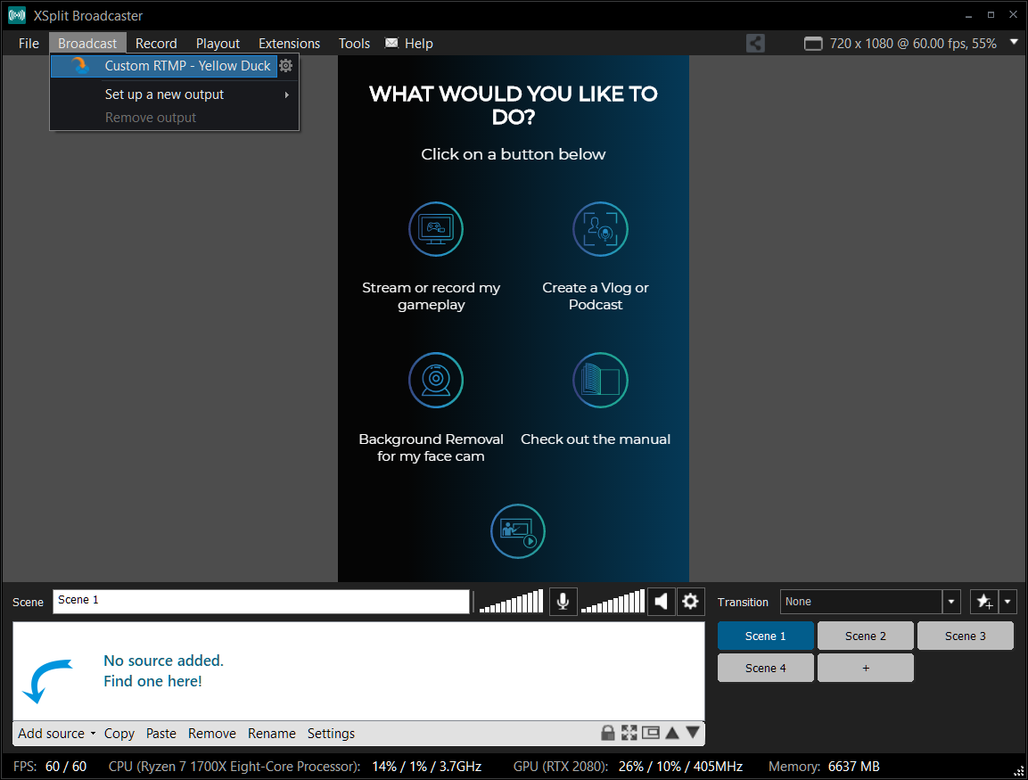Click Copy in the sources toolbar

coord(119,734)
